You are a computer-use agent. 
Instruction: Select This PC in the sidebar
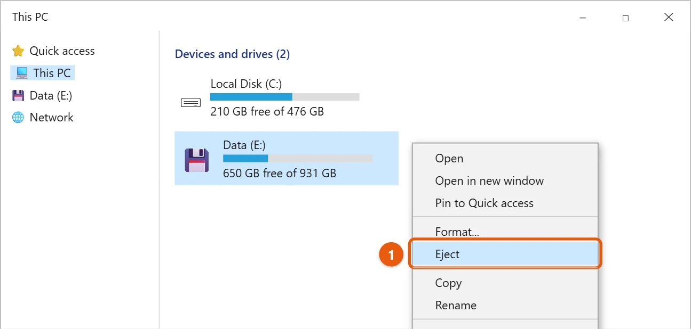point(43,73)
